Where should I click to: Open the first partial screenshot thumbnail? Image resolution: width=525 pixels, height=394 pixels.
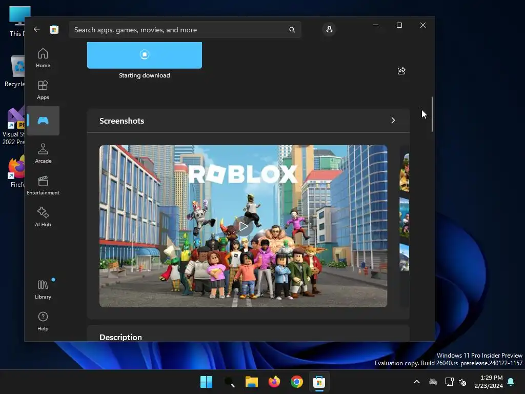(x=405, y=172)
